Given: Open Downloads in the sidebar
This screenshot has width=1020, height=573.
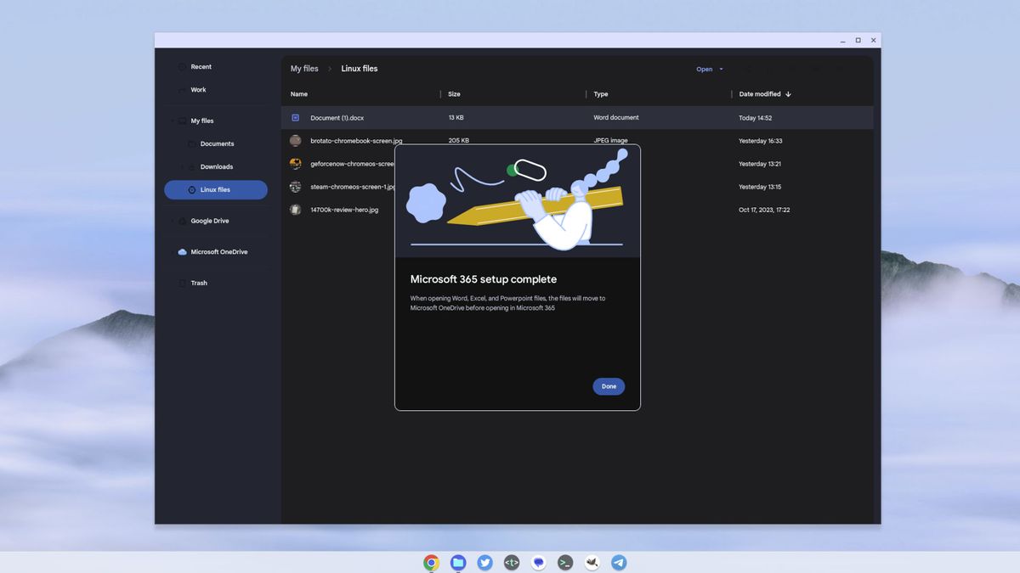Looking at the screenshot, I should click(x=217, y=167).
